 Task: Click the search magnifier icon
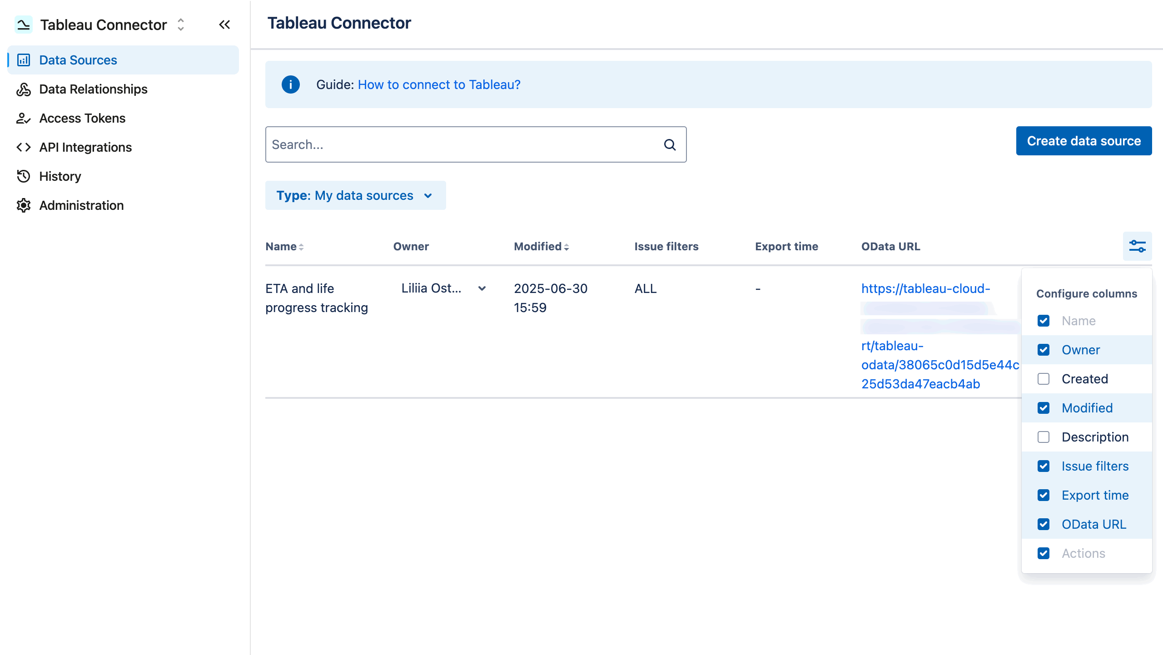[670, 144]
